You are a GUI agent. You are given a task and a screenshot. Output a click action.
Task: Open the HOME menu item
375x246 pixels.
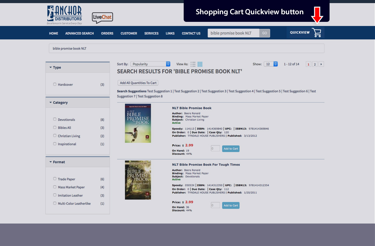click(x=54, y=33)
